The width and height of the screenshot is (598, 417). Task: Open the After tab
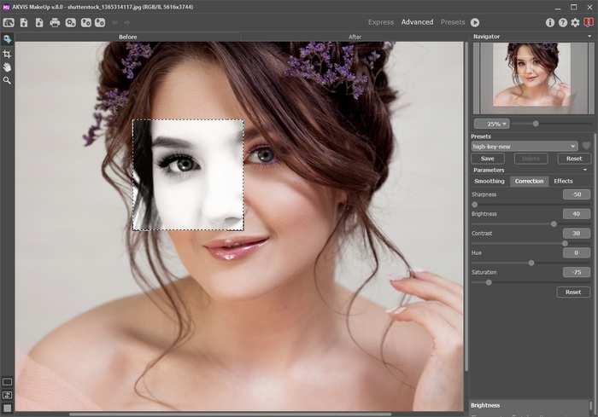coord(355,37)
